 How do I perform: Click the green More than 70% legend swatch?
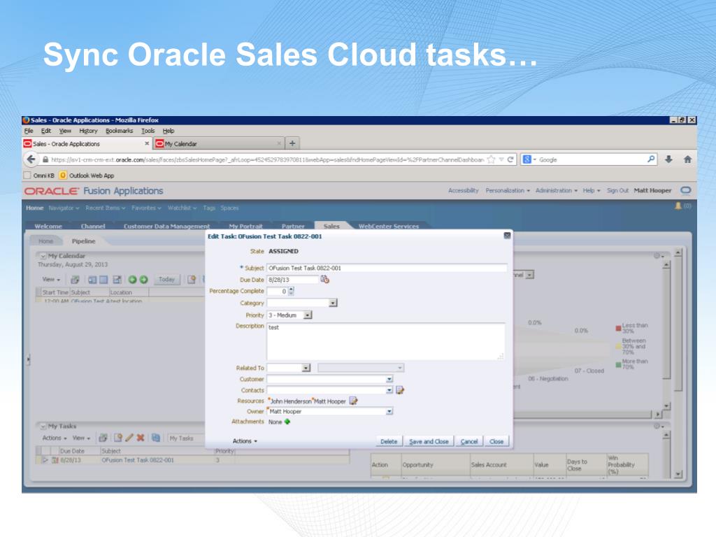click(x=618, y=364)
